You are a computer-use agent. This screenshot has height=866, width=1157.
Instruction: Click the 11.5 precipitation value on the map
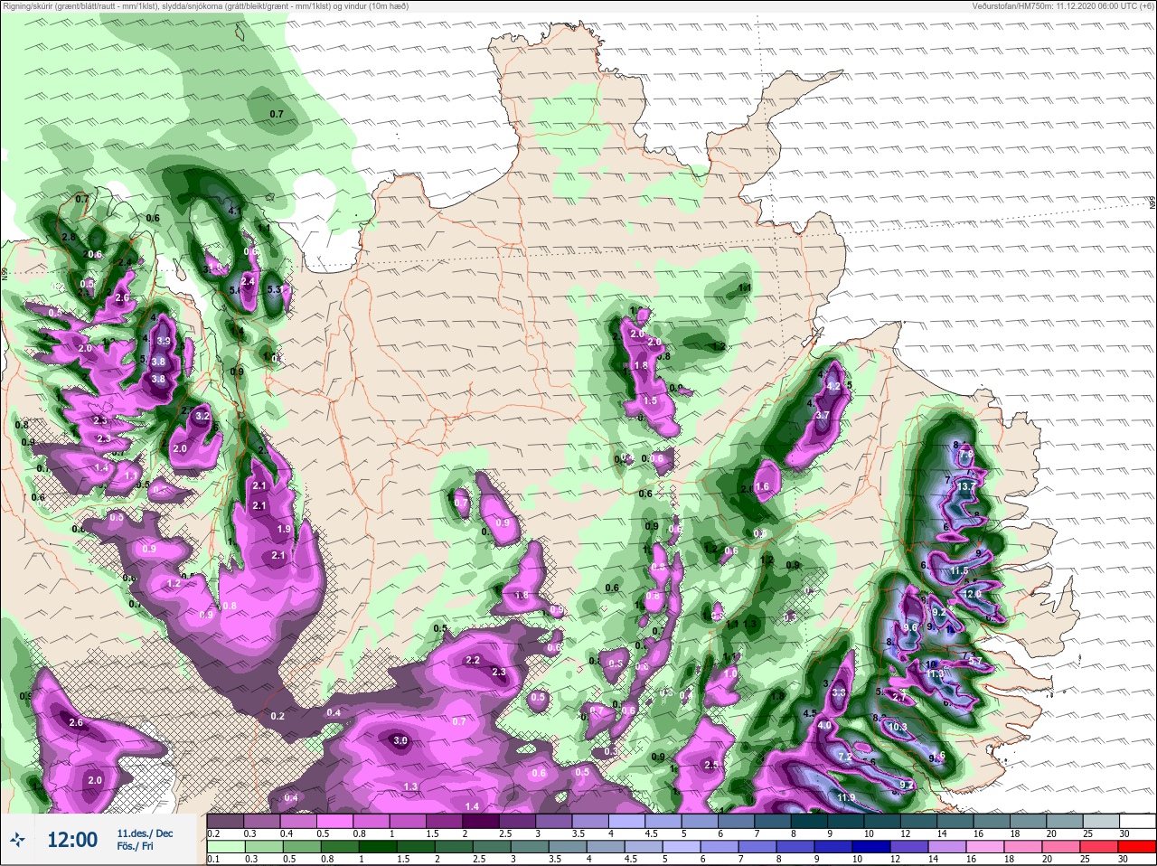click(x=959, y=571)
